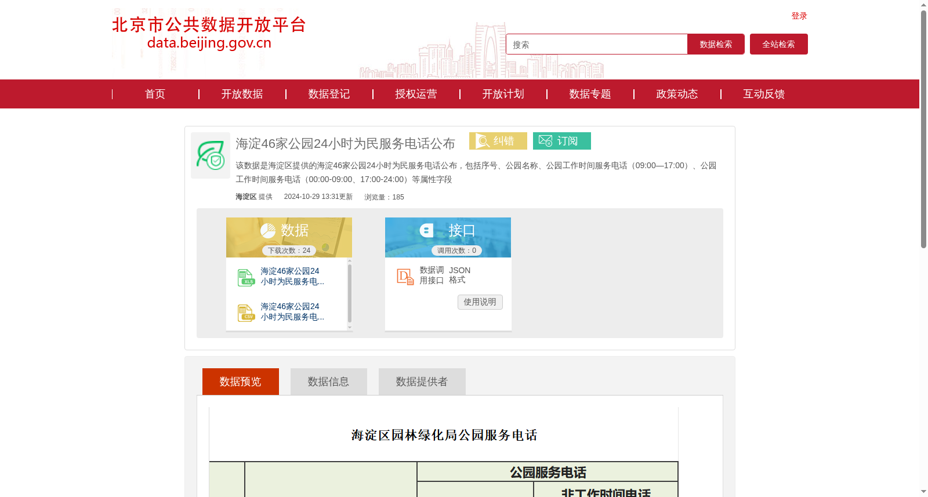Switch to the 数据信息 tab
Viewport: 928px width, 497px height.
click(329, 382)
